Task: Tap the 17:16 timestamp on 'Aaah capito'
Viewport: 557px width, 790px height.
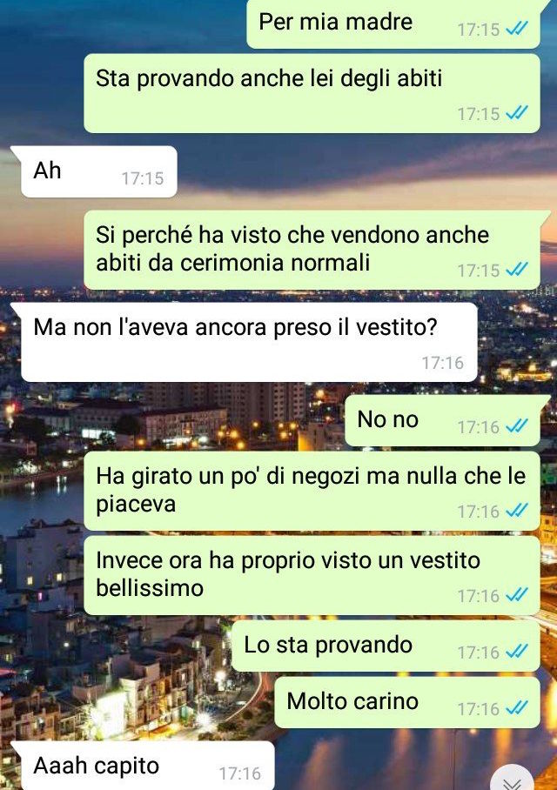Action: pyautogui.click(x=240, y=773)
